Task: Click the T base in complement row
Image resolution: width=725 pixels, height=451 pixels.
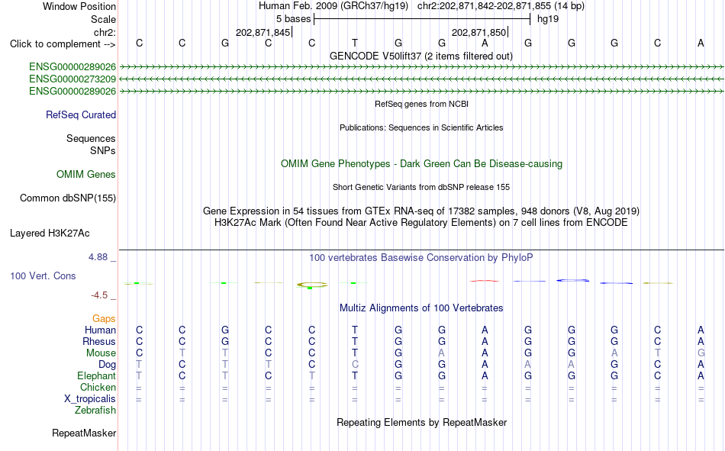Action: [355, 43]
